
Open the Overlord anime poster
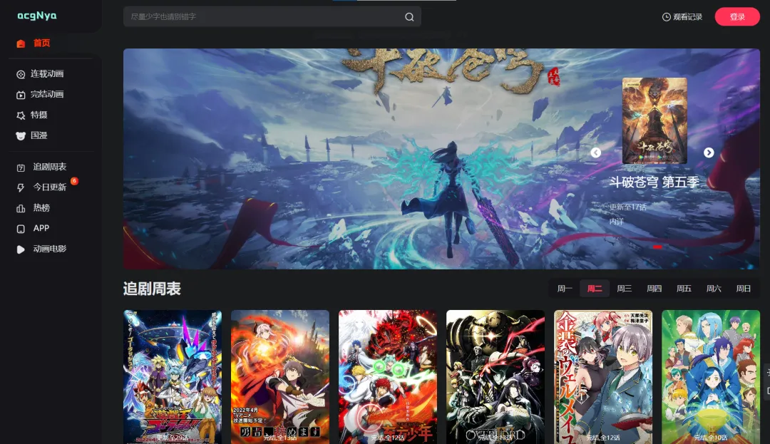pos(496,377)
